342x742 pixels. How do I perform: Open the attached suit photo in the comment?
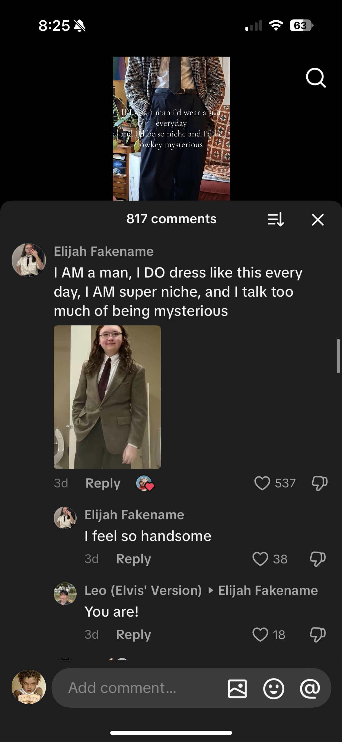(x=107, y=397)
